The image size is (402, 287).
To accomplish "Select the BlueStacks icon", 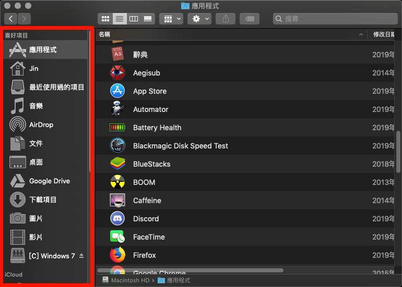I will (x=117, y=164).
